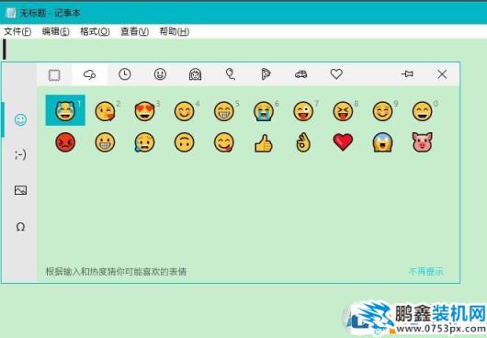Switch to the Ω symbols section

pyautogui.click(x=20, y=227)
